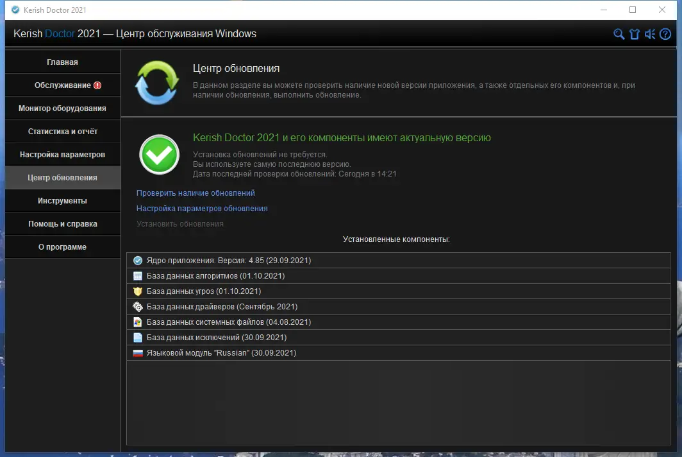The height and width of the screenshot is (457, 682).
Task: Minimize the Kerish Doctor window
Action: (x=604, y=10)
